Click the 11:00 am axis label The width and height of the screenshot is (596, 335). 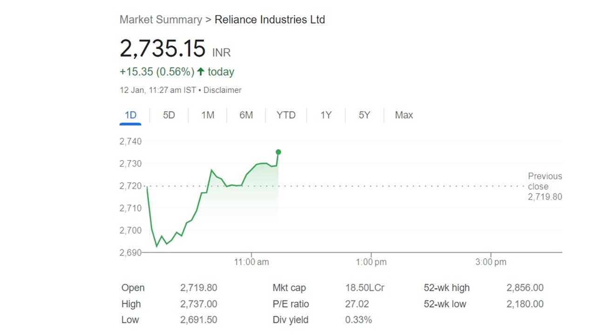tap(251, 262)
